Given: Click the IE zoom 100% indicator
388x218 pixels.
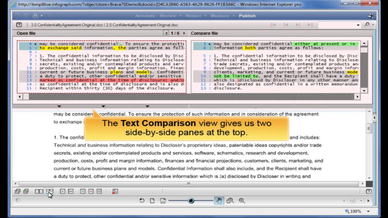Looking at the screenshot, I should [x=353, y=211].
